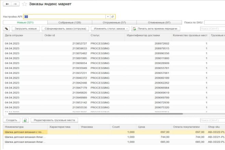Sort by the Order id column header

click(x=65, y=35)
